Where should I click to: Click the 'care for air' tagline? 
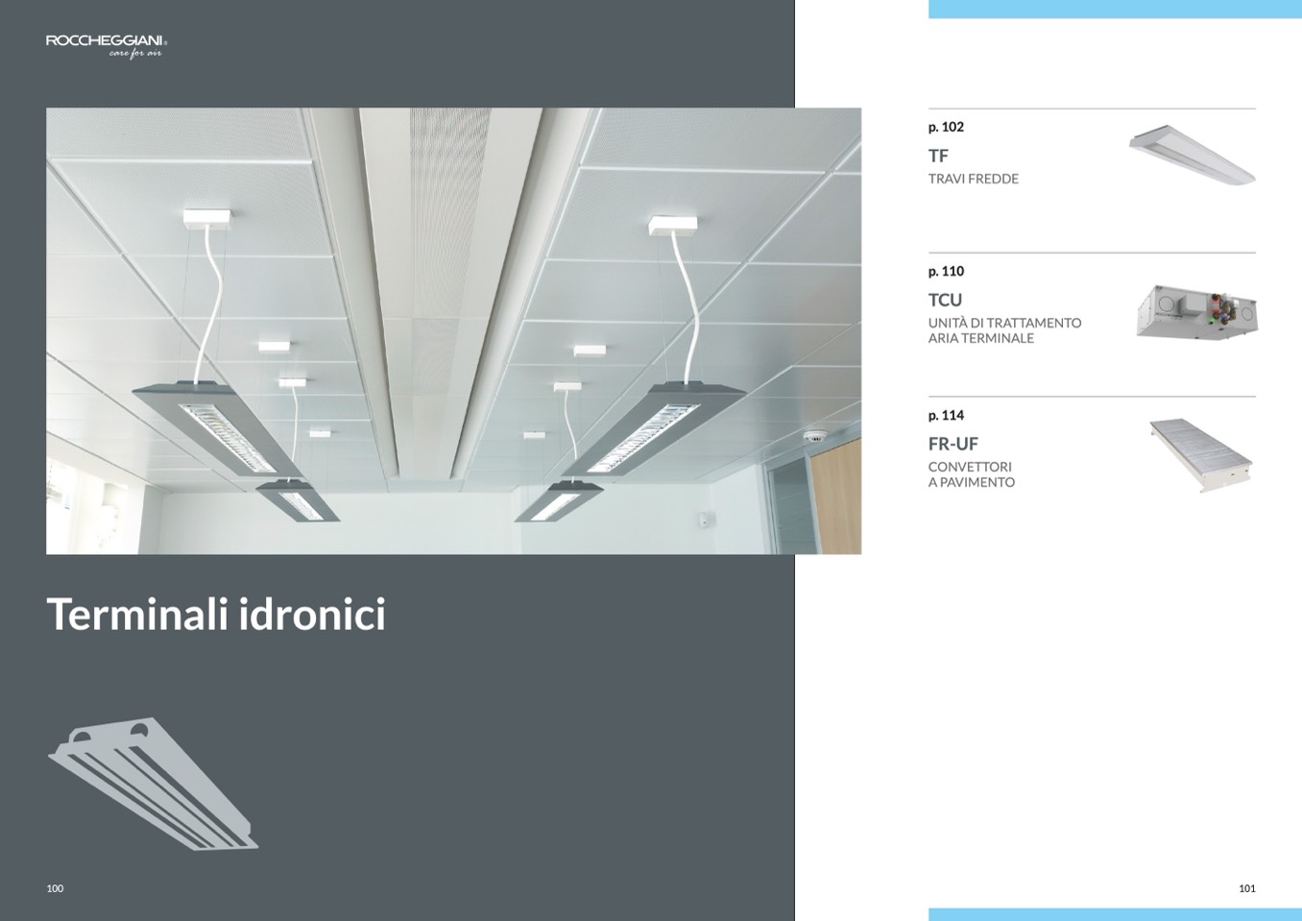coord(135,54)
